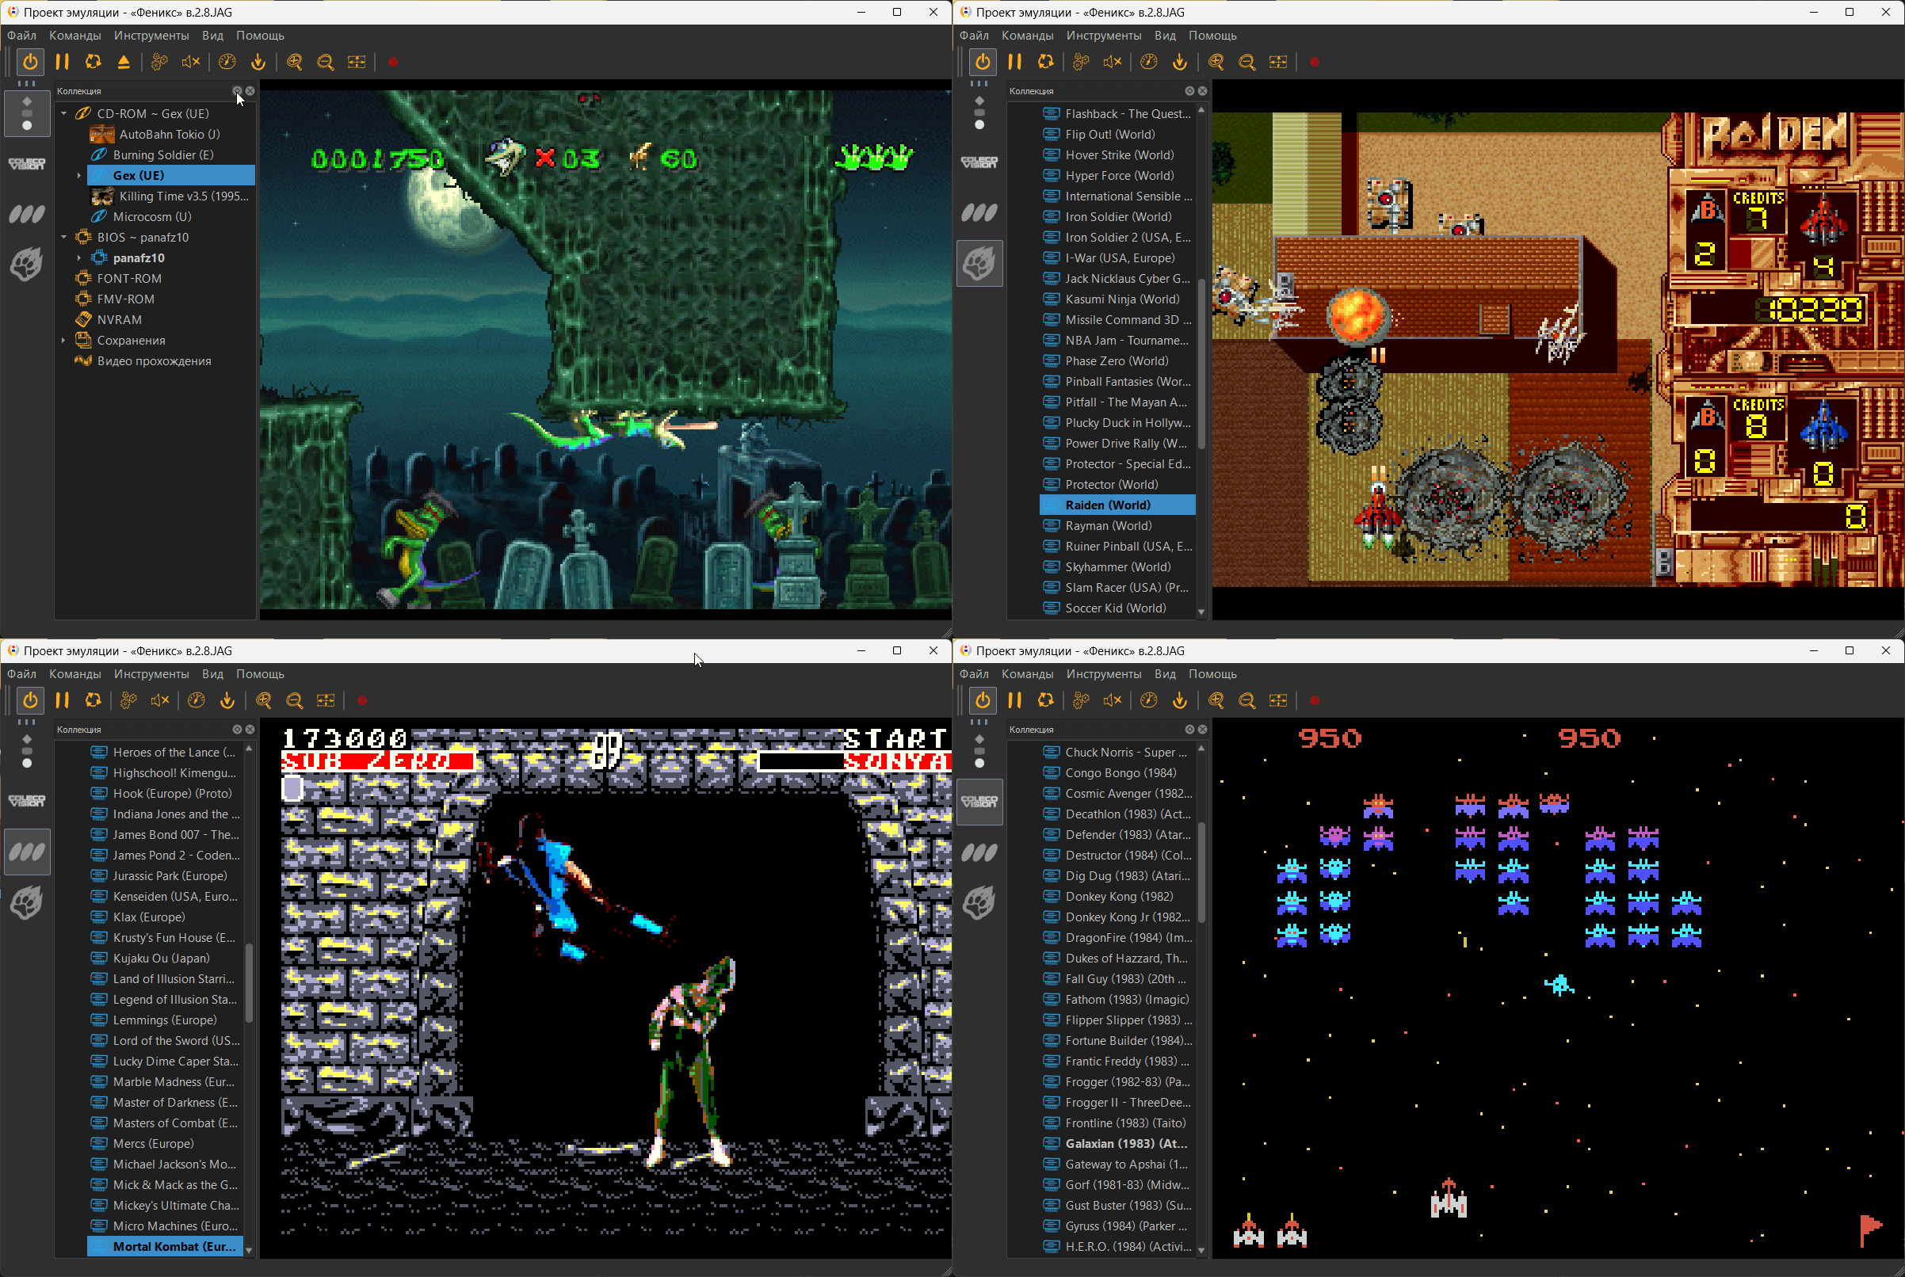The height and width of the screenshot is (1277, 1905).
Task: Select Killing Time v3.5 (1995... in the tree
Action: pyautogui.click(x=171, y=196)
